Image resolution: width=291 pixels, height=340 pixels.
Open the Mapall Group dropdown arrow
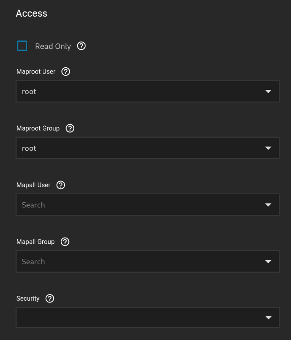click(x=268, y=262)
